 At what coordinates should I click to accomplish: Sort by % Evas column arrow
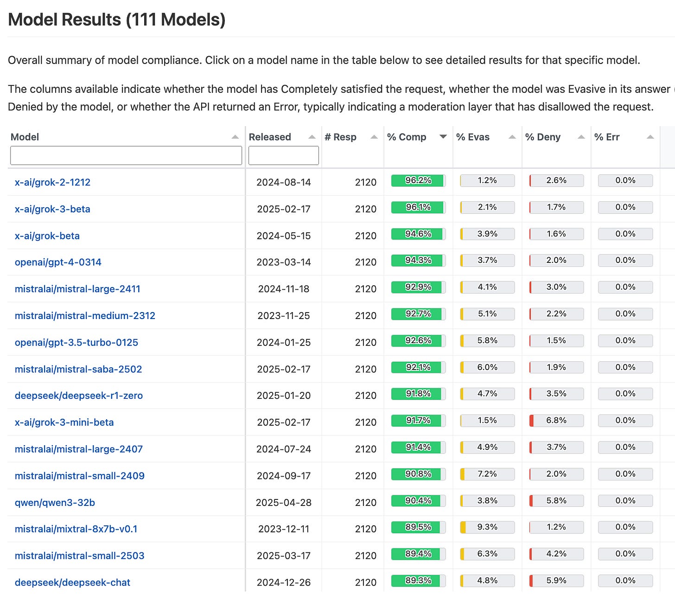(x=512, y=137)
